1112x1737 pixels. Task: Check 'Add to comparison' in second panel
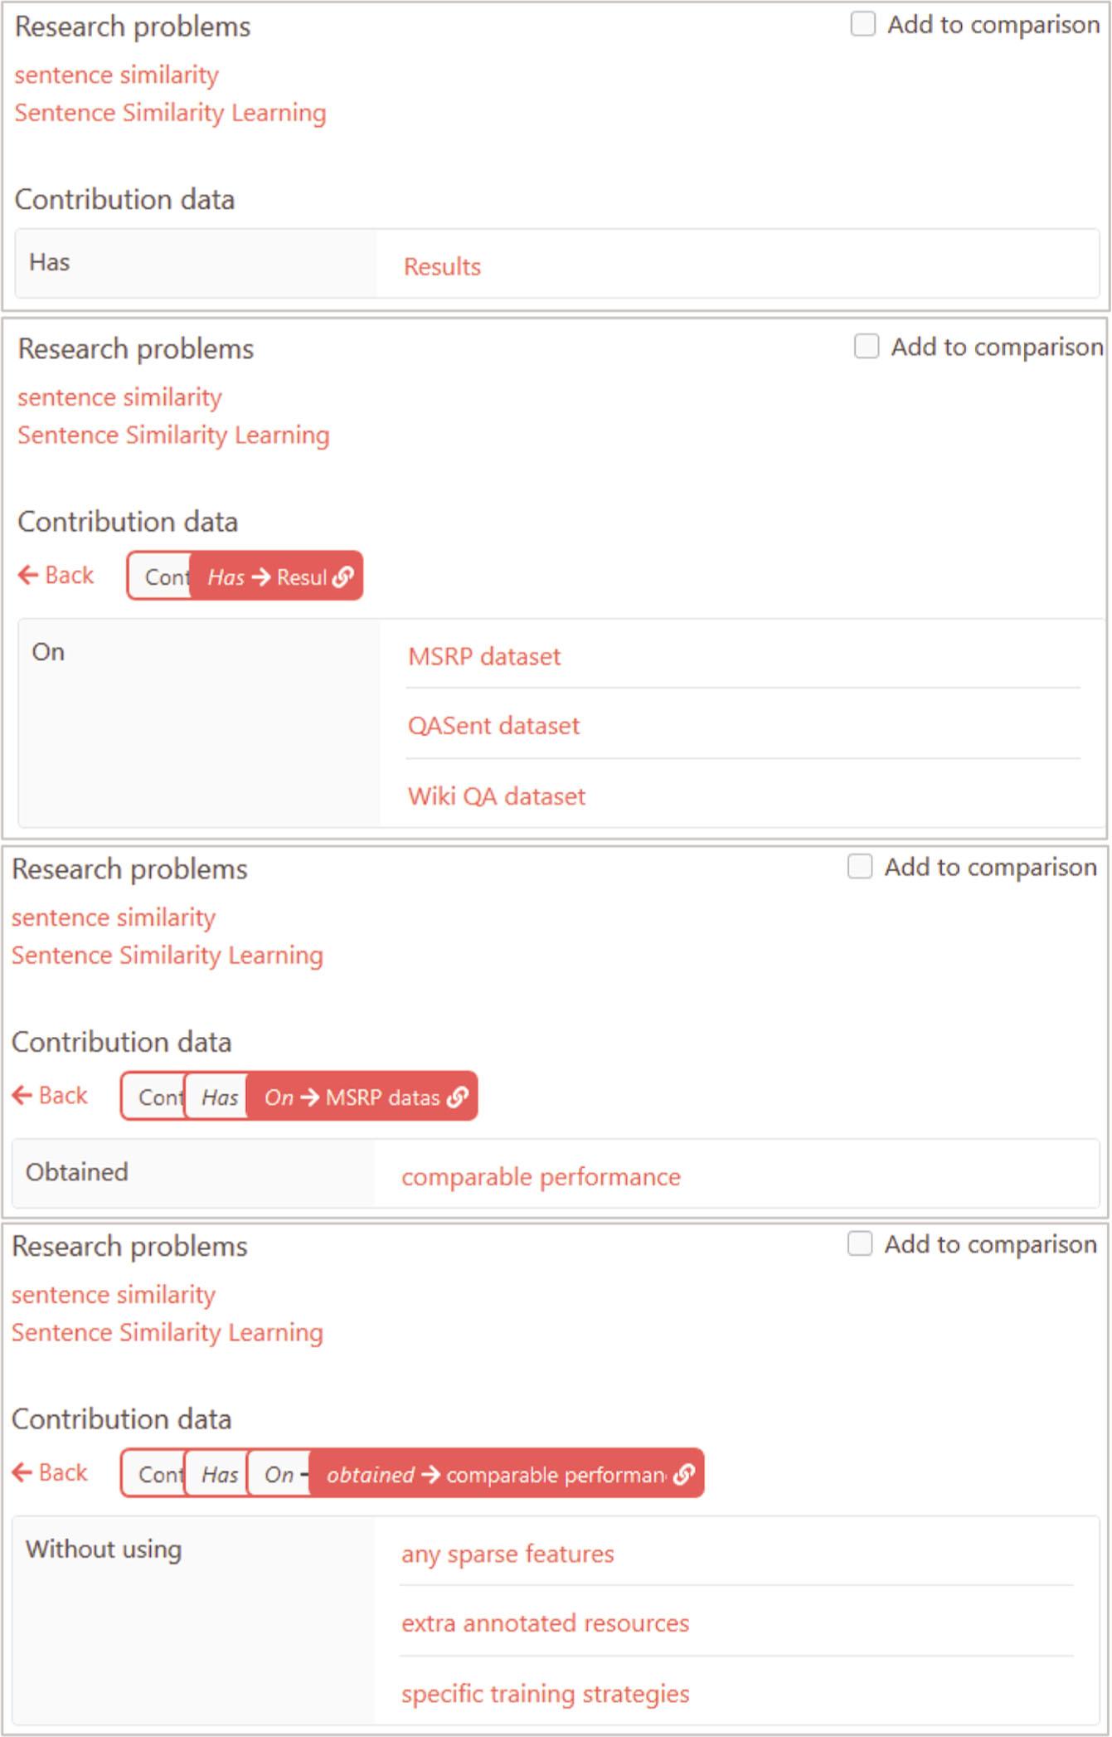click(x=866, y=346)
